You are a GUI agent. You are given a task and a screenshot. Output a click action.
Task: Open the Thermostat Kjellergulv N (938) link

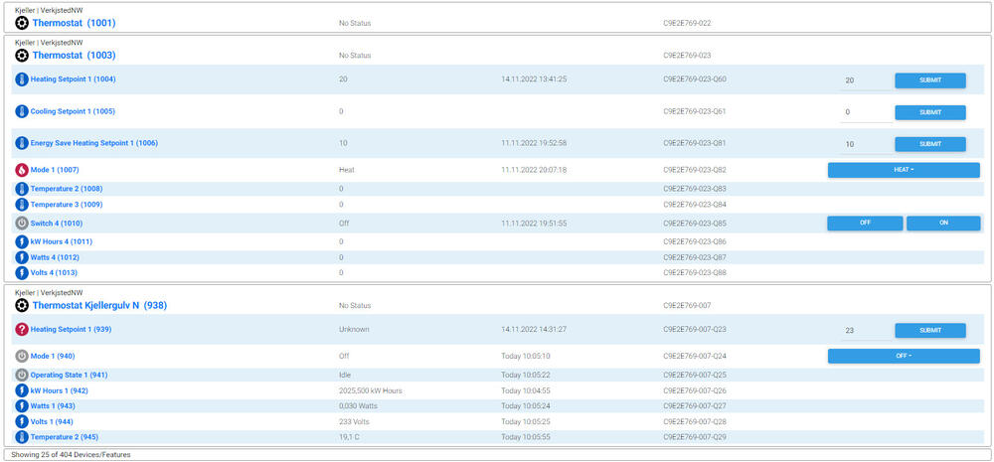click(x=99, y=306)
